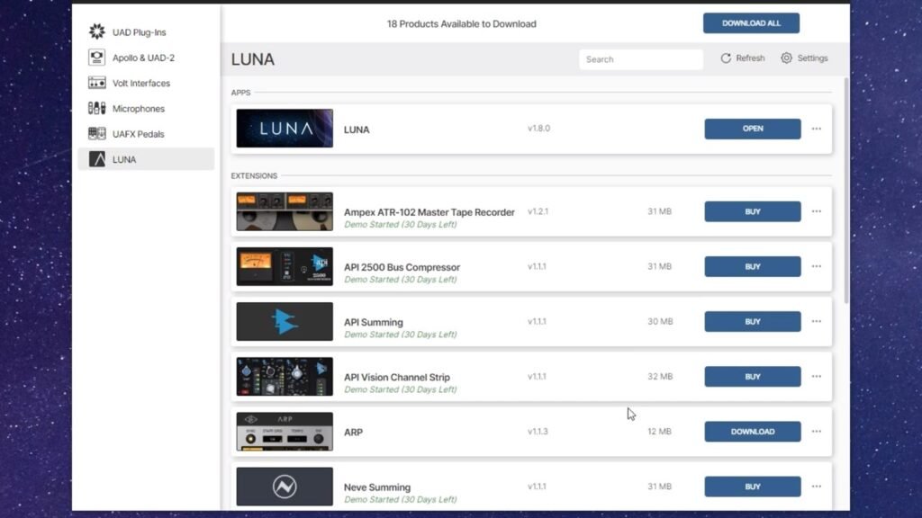Switch to UAD Plug-Ins section
This screenshot has height=518, width=922.
[x=140, y=32]
